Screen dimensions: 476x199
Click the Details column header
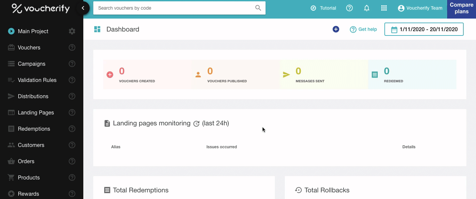tap(409, 147)
